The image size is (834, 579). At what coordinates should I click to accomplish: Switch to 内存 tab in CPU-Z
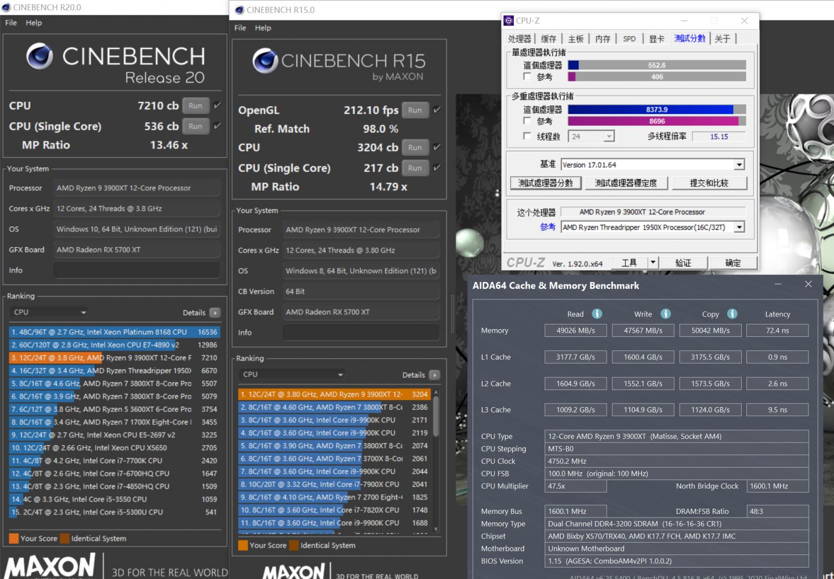tap(603, 39)
